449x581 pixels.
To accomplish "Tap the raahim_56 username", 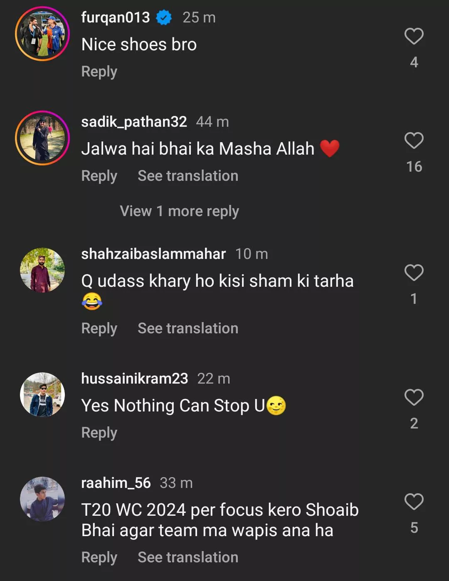I will (116, 483).
